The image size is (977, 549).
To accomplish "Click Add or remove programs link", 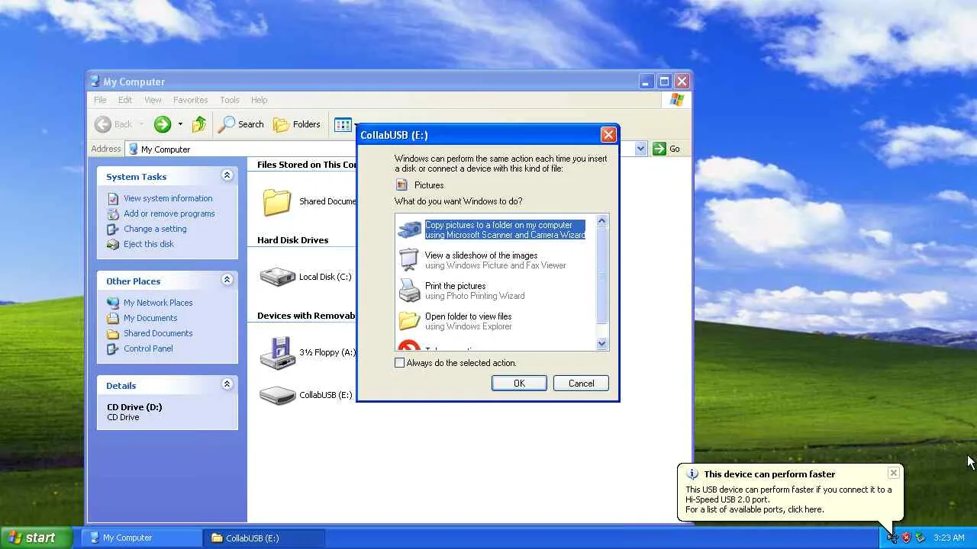I will (x=169, y=213).
